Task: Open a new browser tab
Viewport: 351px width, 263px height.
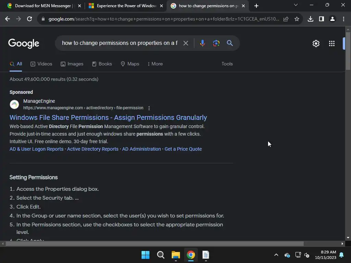Action: [256, 6]
